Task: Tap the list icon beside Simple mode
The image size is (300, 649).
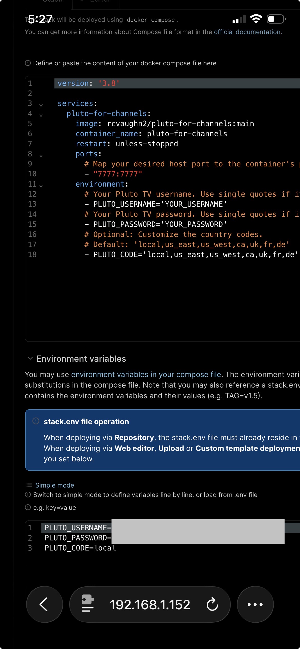Action: coord(29,485)
